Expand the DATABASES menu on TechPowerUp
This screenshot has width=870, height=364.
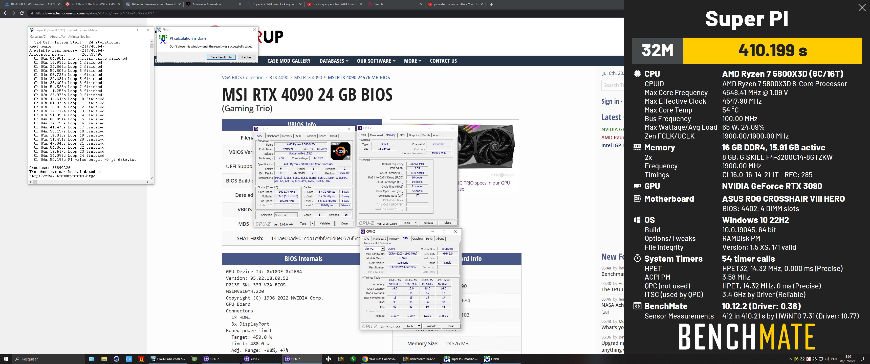pyautogui.click(x=334, y=61)
